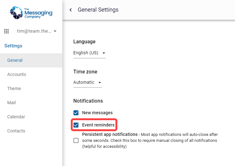Viewport: 235px width, 166px height.
Task: Click the Settings heading link
Action: click(x=13, y=46)
